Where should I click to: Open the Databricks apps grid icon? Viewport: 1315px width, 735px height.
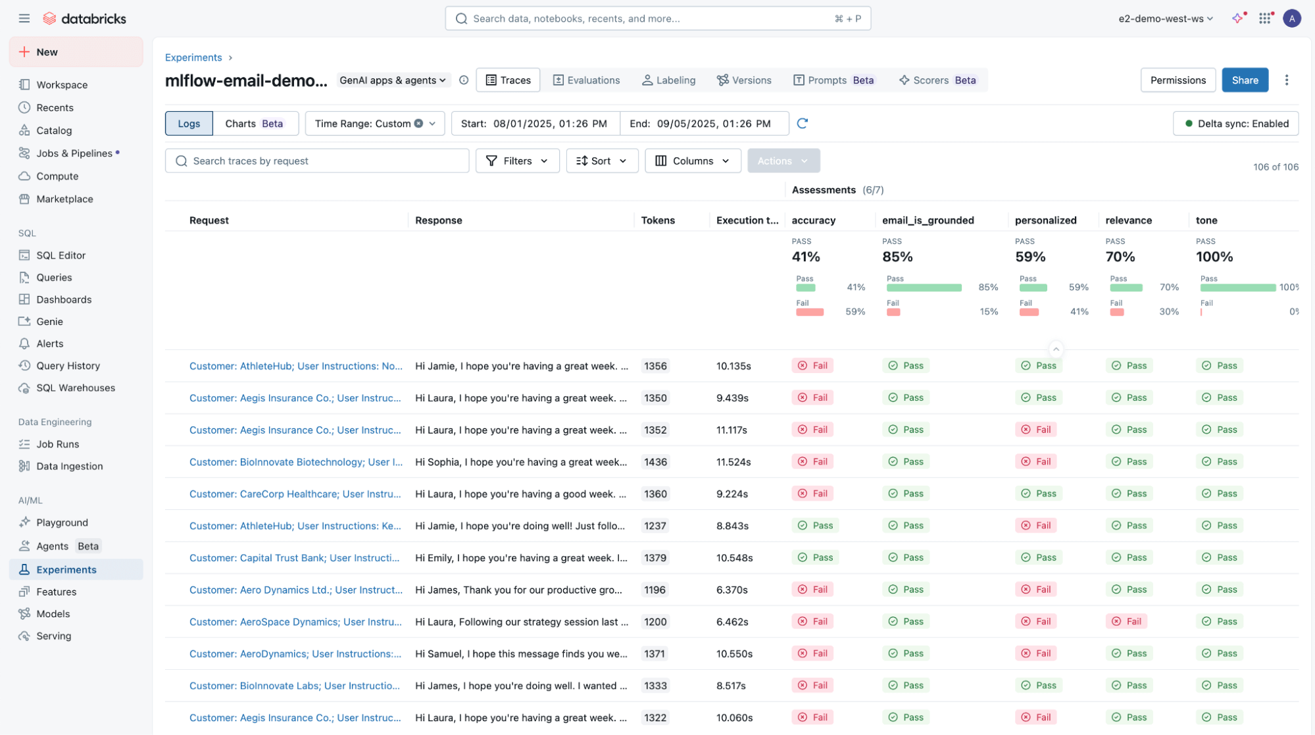pos(1264,18)
